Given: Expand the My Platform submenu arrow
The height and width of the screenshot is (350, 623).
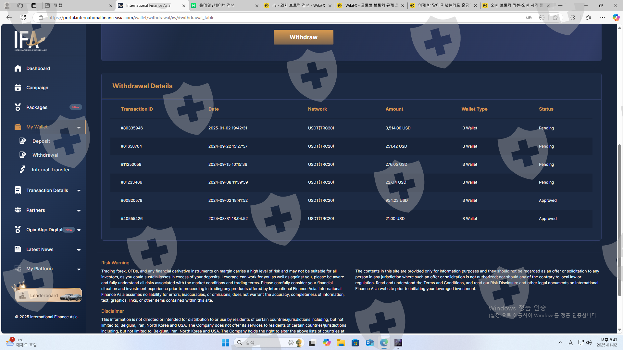Looking at the screenshot, I should (79, 269).
